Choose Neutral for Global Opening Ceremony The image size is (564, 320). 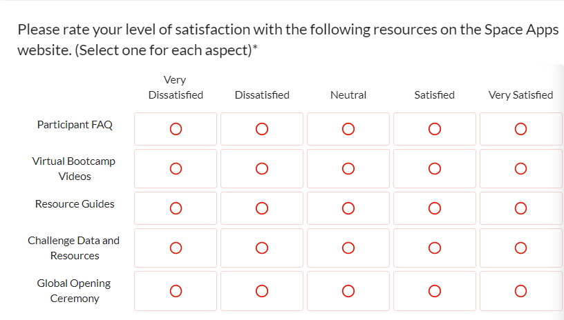(348, 290)
